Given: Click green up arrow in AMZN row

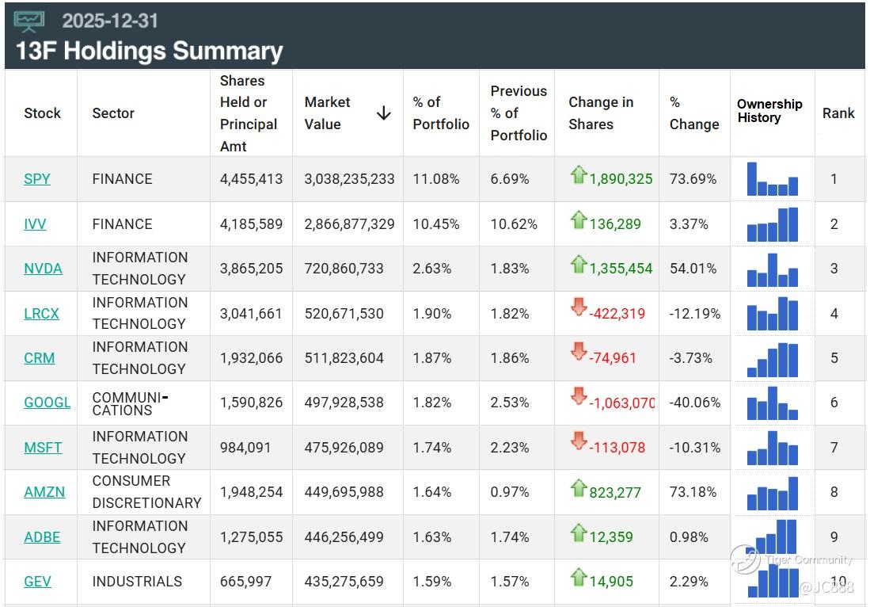Looking at the screenshot, I should click(578, 487).
